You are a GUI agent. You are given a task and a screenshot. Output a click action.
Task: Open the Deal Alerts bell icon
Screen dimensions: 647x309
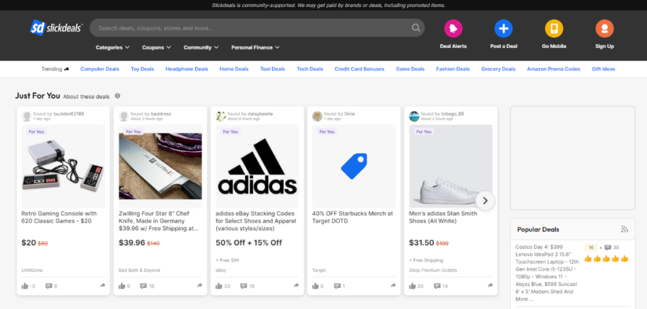[453, 28]
